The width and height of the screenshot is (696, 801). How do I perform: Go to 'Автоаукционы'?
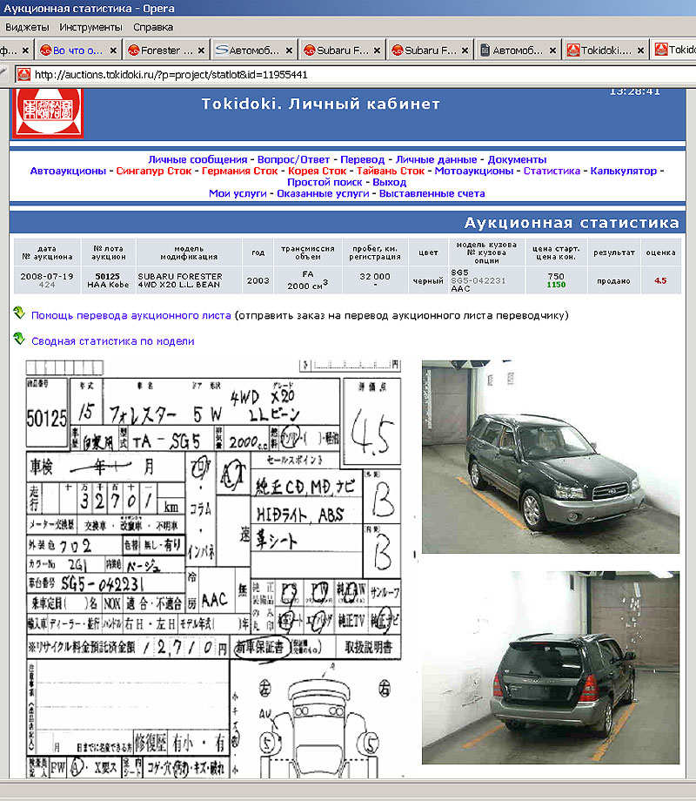tap(68, 171)
